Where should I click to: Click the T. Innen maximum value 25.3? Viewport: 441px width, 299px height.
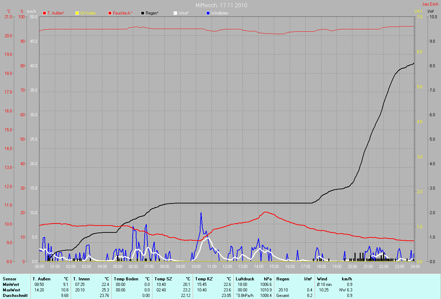[x=106, y=290]
